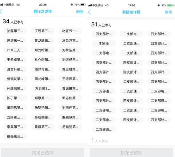Tap the 接龙已结束 button on the right screen
175x157 pixels.
tap(131, 152)
